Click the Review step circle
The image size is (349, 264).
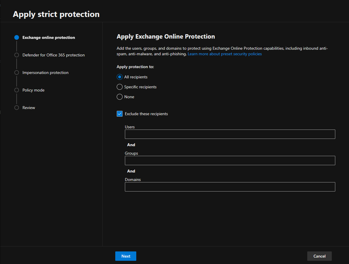(x=17, y=108)
